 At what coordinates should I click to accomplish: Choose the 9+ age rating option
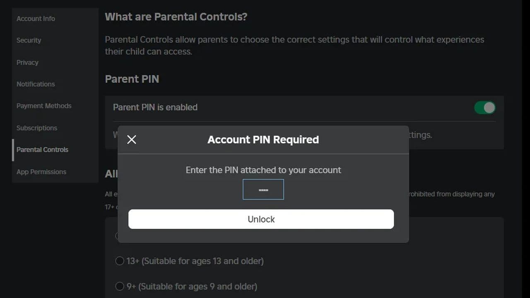(120, 286)
